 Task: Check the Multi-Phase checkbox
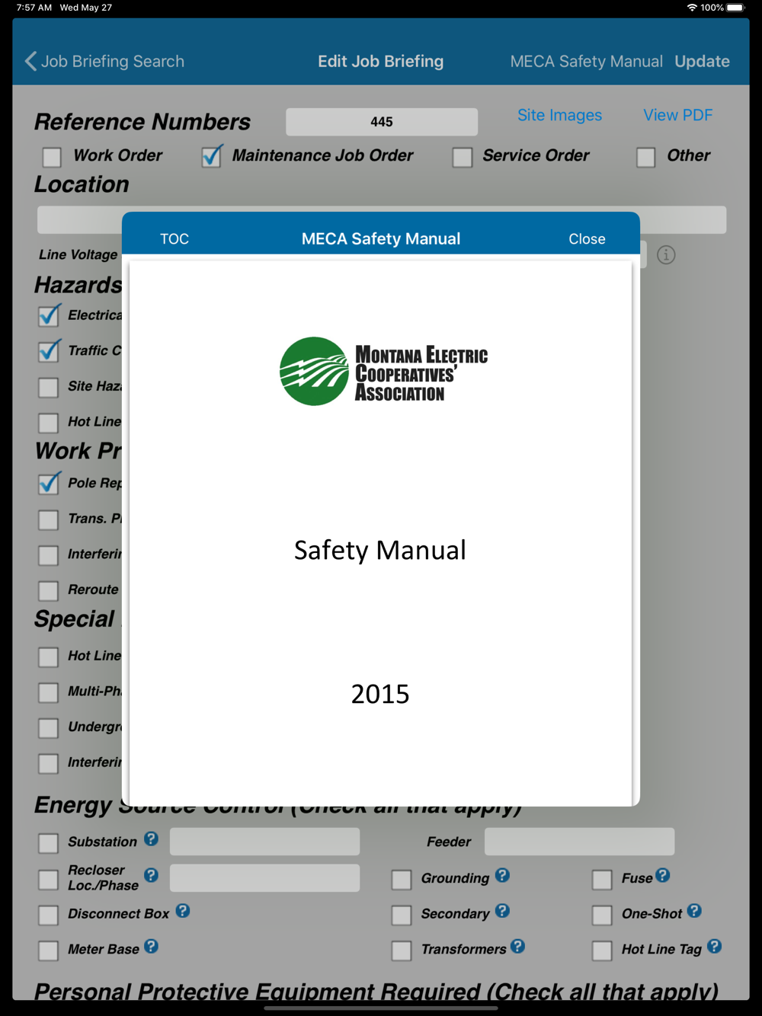click(x=48, y=692)
